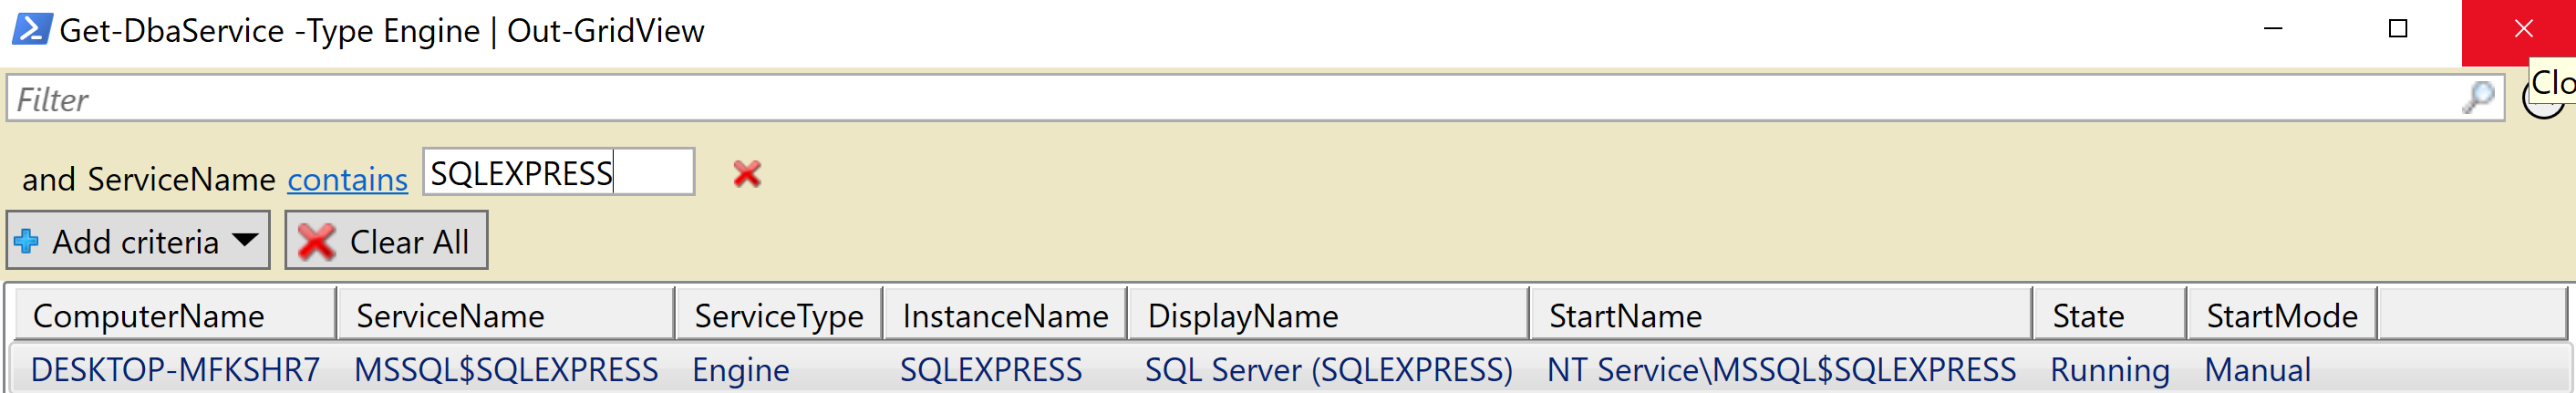The height and width of the screenshot is (393, 2576).
Task: Click the magnifying glass search icon
Action: coord(2478,99)
